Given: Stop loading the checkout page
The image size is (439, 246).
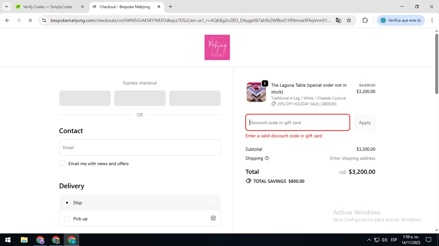Looking at the screenshot, I should coord(30,20).
